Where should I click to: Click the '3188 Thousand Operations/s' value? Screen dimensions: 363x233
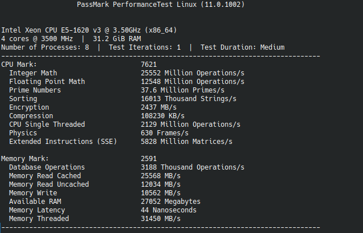click(x=193, y=167)
